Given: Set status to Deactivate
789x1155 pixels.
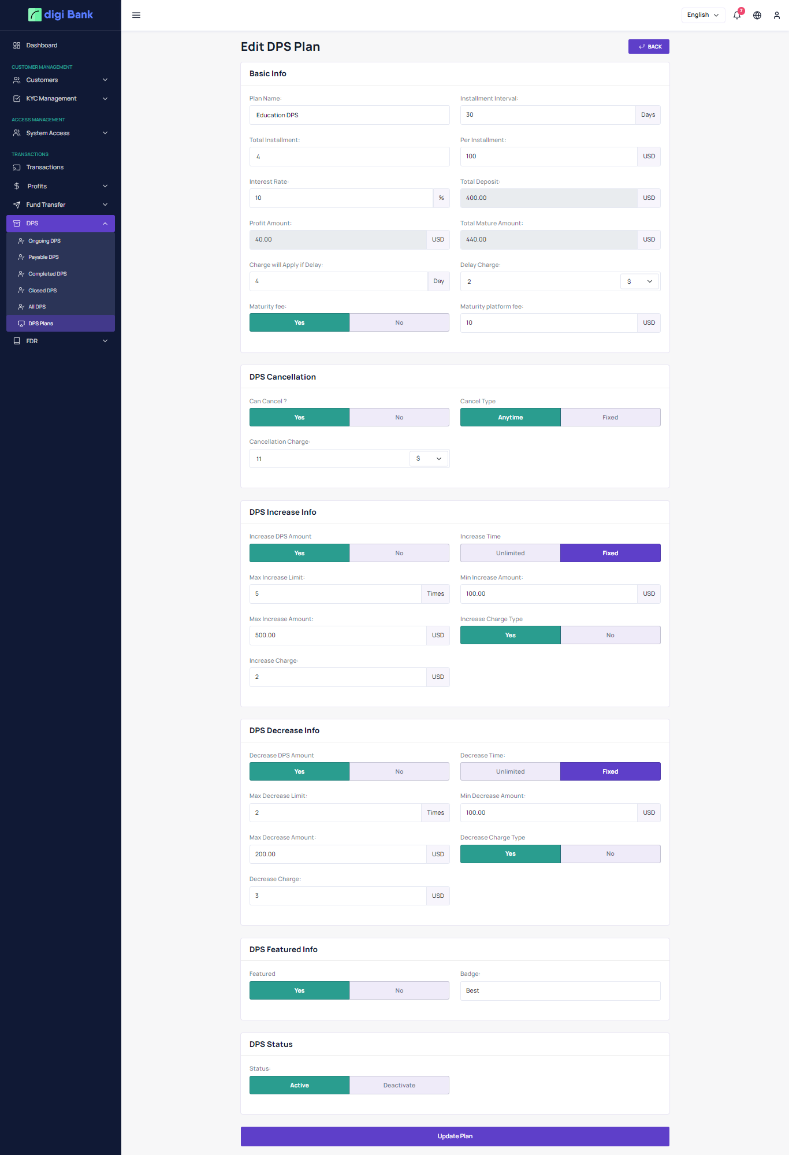Looking at the screenshot, I should (x=399, y=1085).
